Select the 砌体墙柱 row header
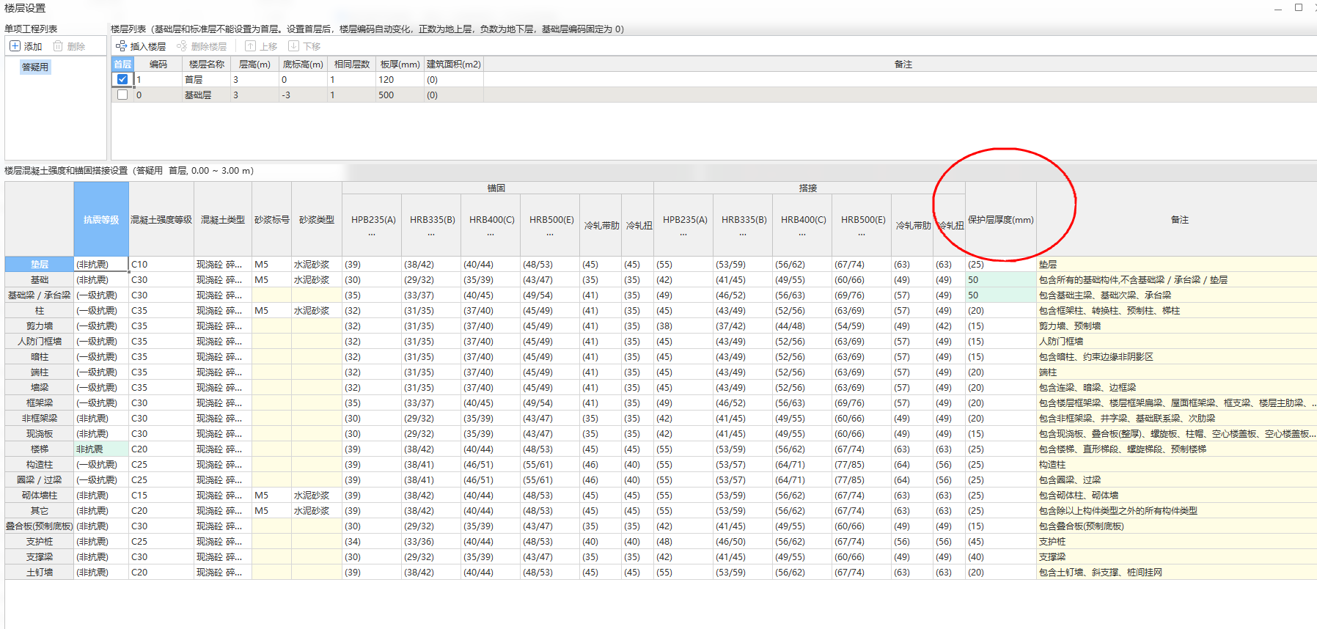1317x629 pixels. (40, 495)
